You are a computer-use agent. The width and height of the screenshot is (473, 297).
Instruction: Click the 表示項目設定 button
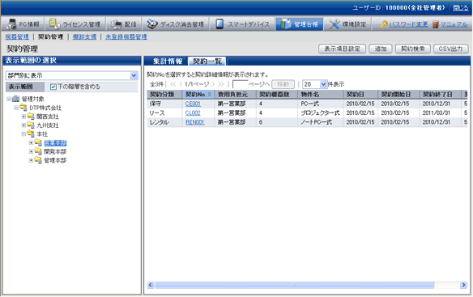click(x=342, y=49)
